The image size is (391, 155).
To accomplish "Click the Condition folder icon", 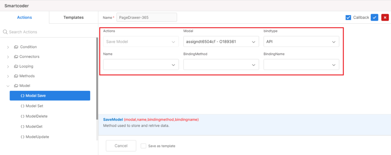I will tap(16, 47).
